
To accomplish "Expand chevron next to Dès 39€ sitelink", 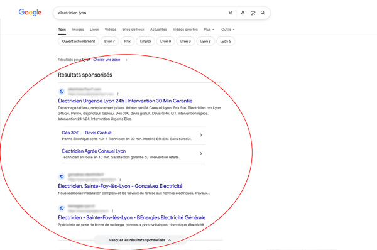I will 201,135.
